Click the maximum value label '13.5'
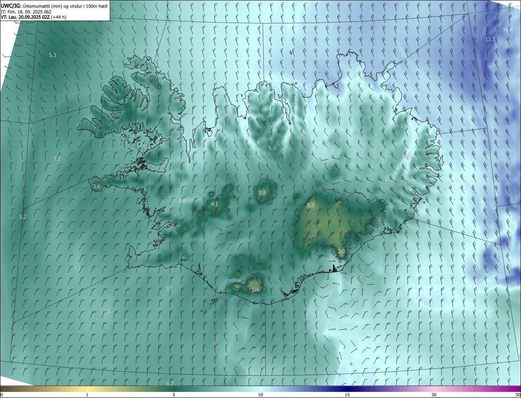The width and height of the screenshot is (521, 398). click(x=490, y=39)
